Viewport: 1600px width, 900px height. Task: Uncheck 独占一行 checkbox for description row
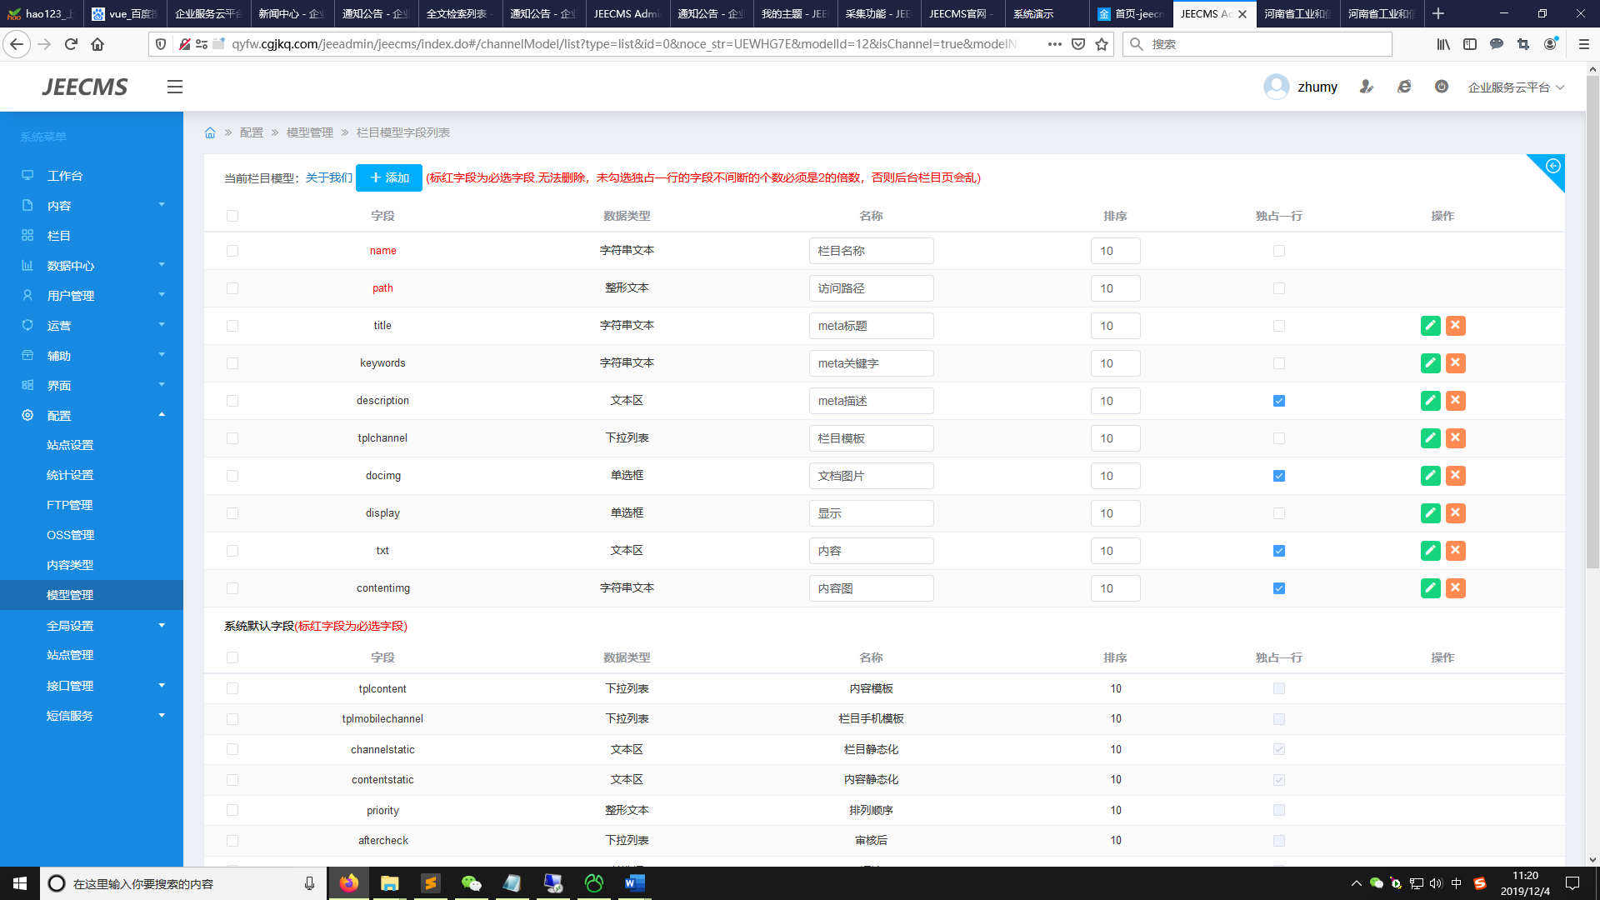1278,401
